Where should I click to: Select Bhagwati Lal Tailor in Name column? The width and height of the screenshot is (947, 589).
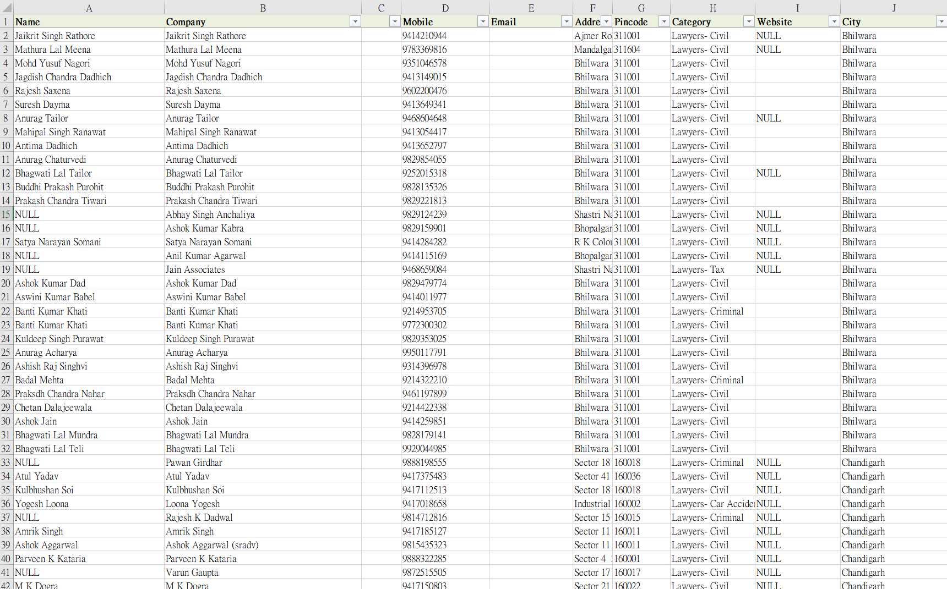click(x=89, y=173)
